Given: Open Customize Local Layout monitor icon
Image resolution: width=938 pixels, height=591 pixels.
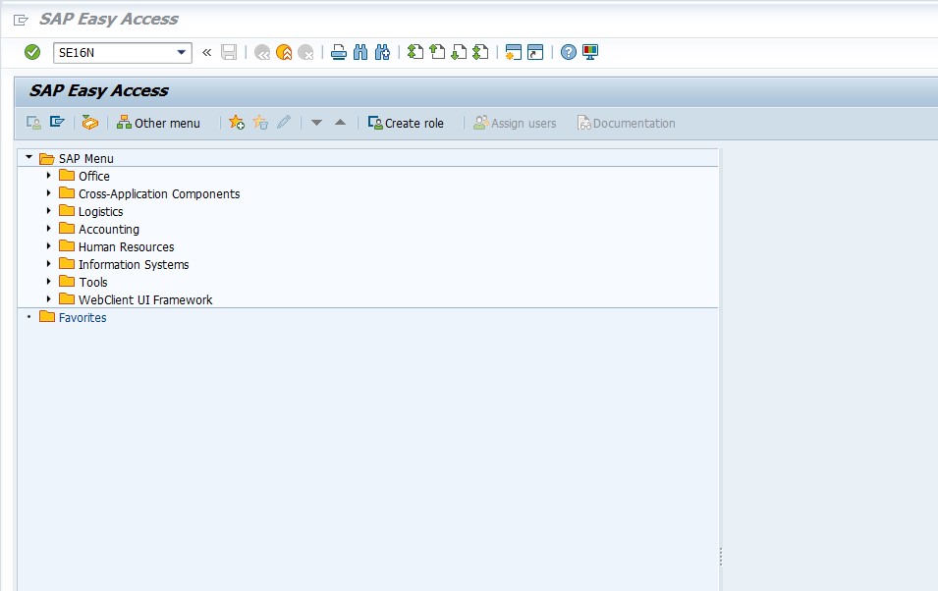Looking at the screenshot, I should coord(590,53).
